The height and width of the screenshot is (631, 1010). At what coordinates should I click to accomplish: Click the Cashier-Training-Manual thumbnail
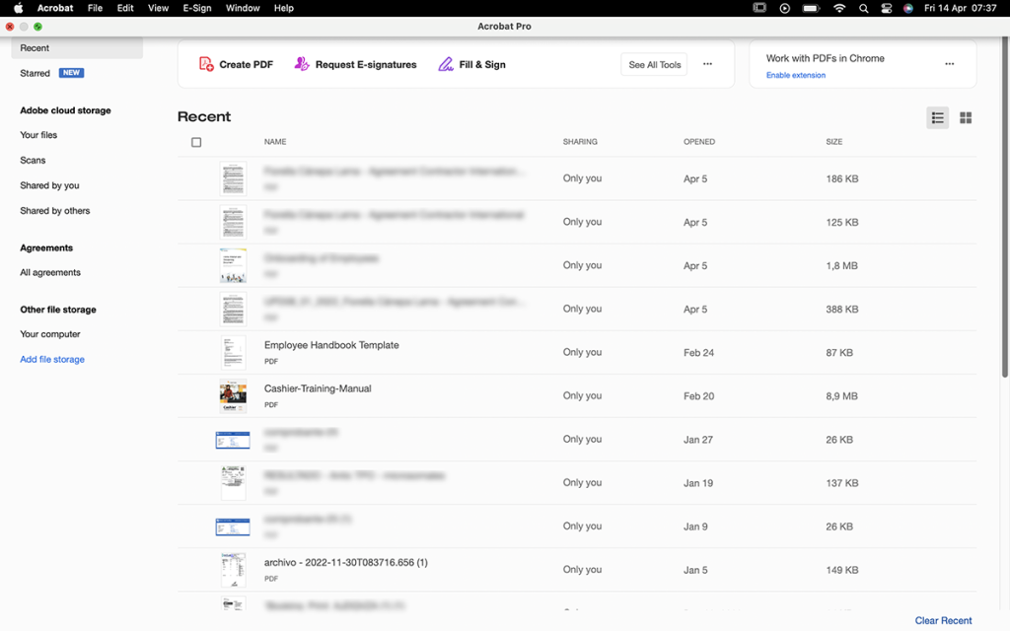[233, 396]
